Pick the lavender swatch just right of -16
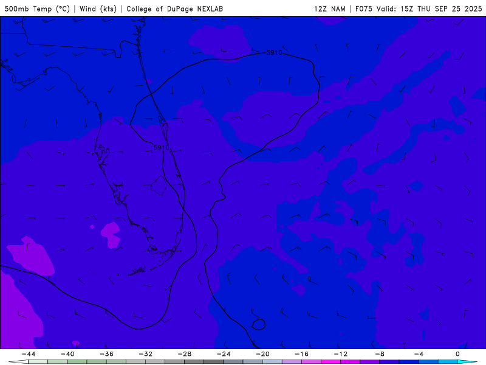The width and height of the screenshot is (486, 365). coord(311,361)
